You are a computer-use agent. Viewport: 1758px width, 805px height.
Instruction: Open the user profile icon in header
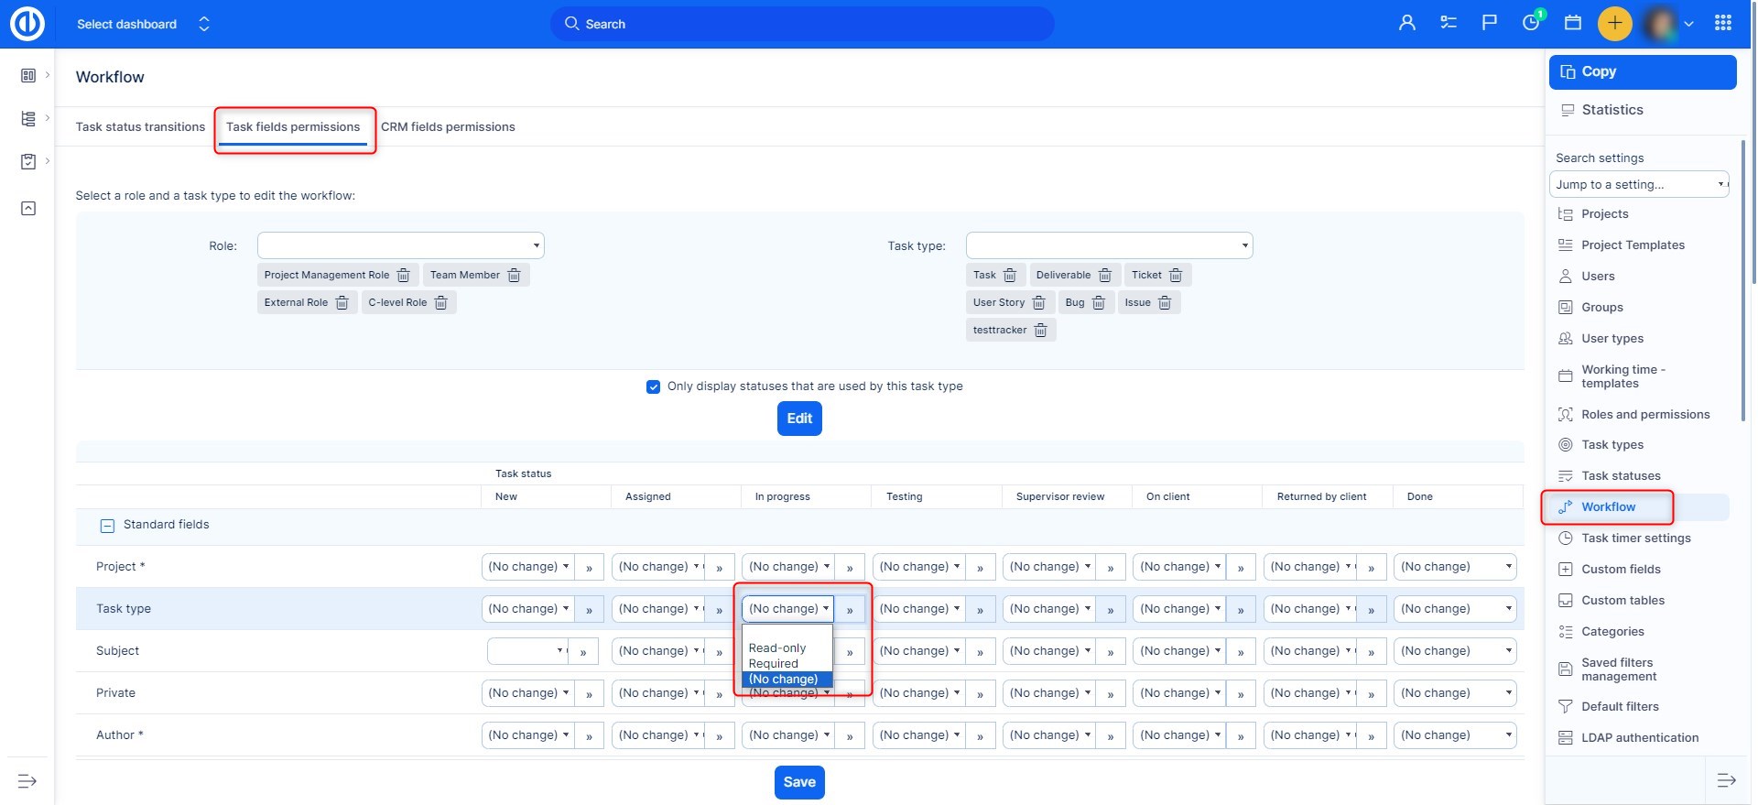click(x=1407, y=24)
